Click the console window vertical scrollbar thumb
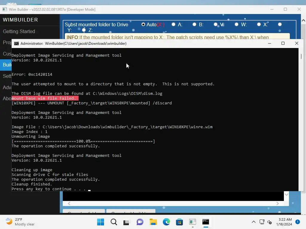 [x=301, y=56]
